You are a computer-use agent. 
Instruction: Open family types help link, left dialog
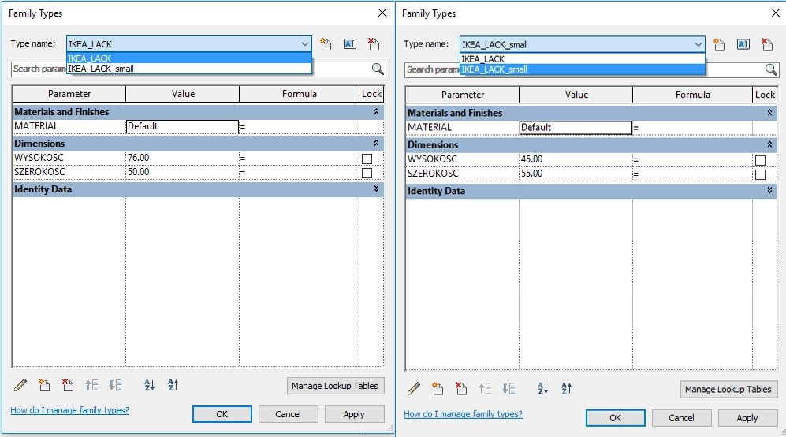click(x=69, y=410)
